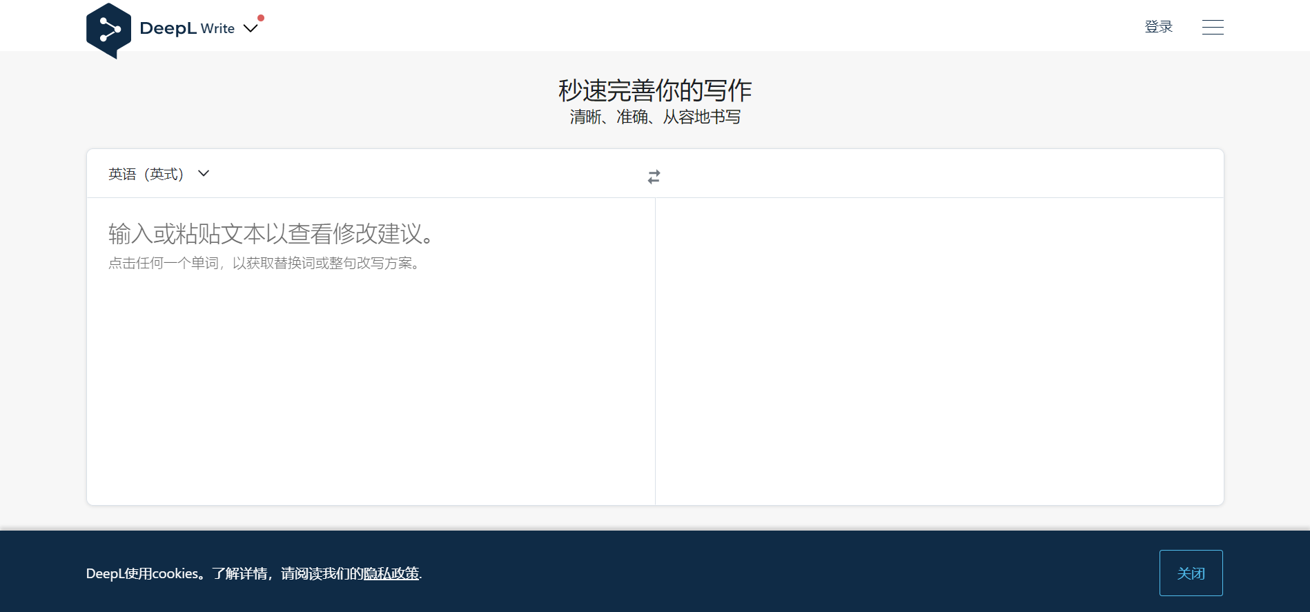Click the chevron beside 英语（英式）
1310x612 pixels.
204,173
